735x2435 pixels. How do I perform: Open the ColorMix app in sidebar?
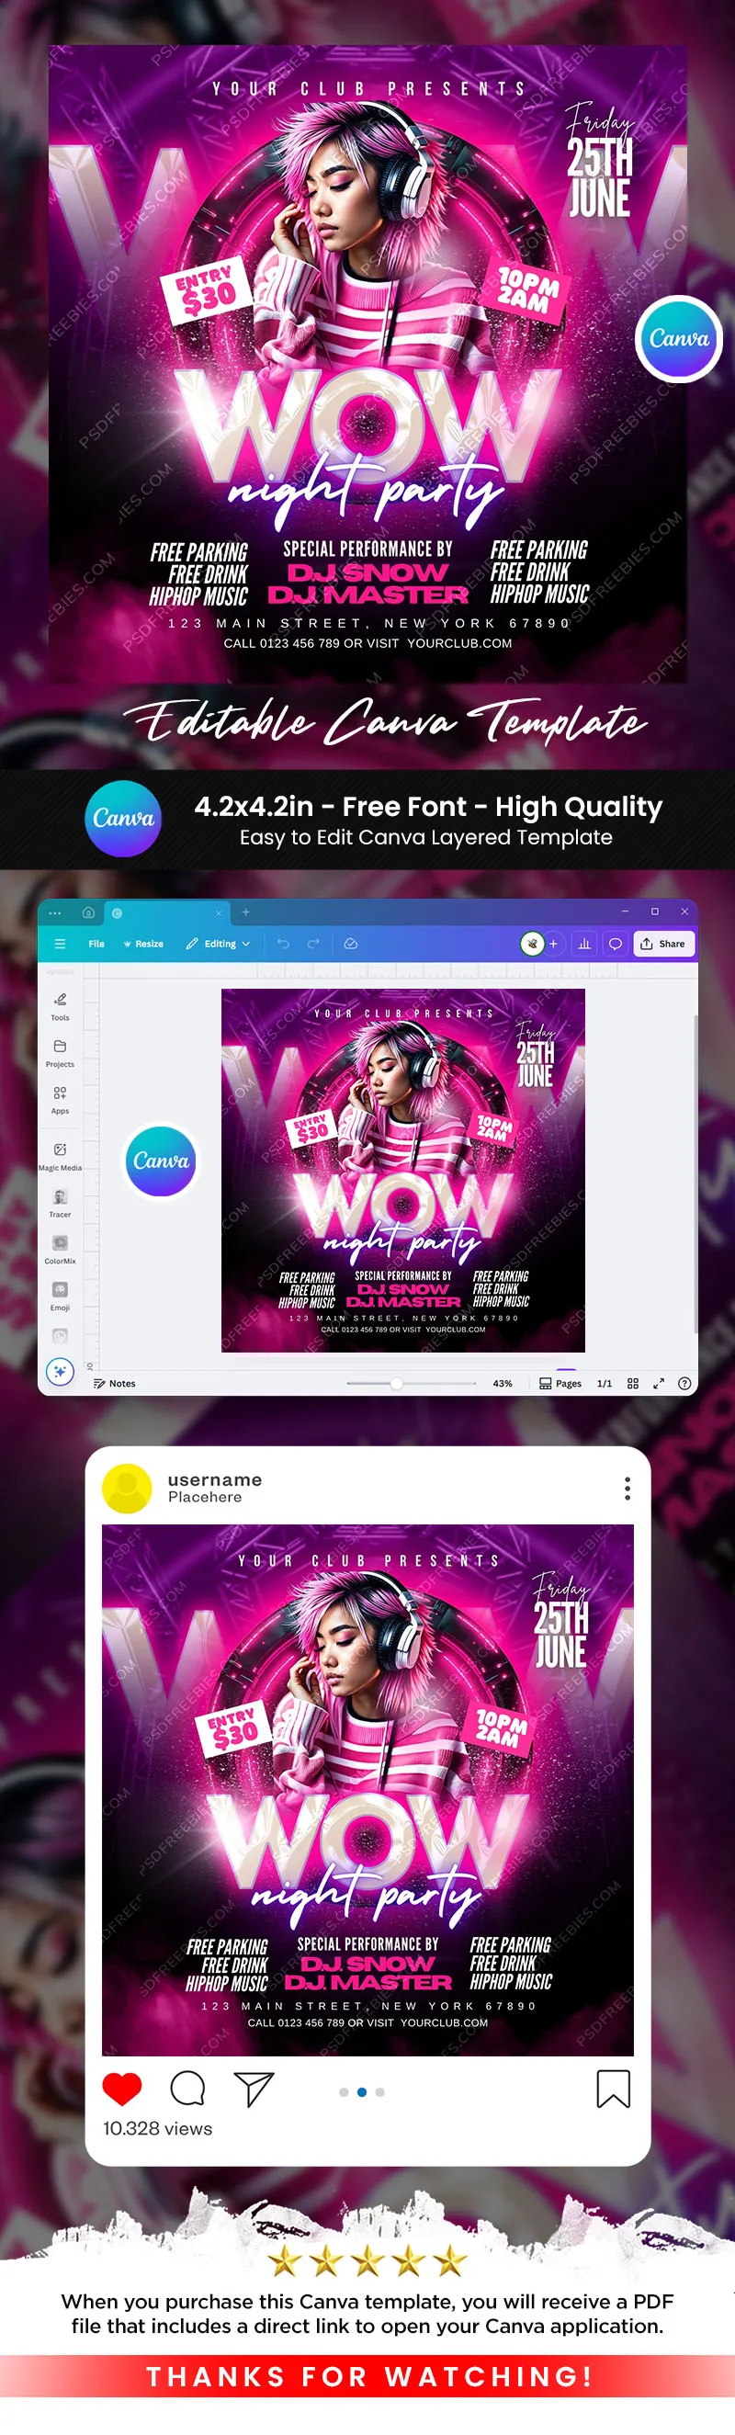point(60,1248)
